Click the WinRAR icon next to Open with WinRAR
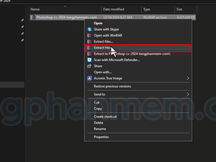Screen dimensions: 216x162 [x=89, y=35]
